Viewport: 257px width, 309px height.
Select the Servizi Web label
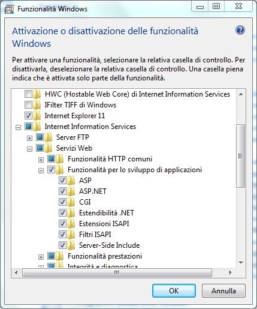pyautogui.click(x=74, y=148)
